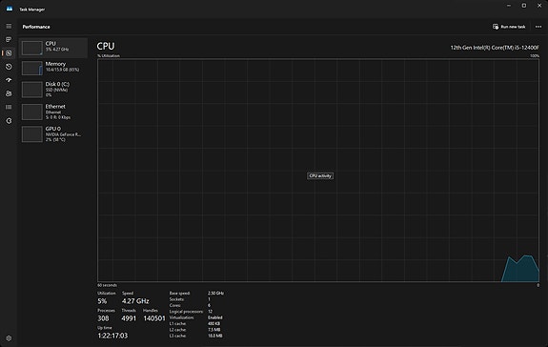Screen dimensions: 548x347
Task: Maximize the Task Manager window
Action: click(524, 6)
